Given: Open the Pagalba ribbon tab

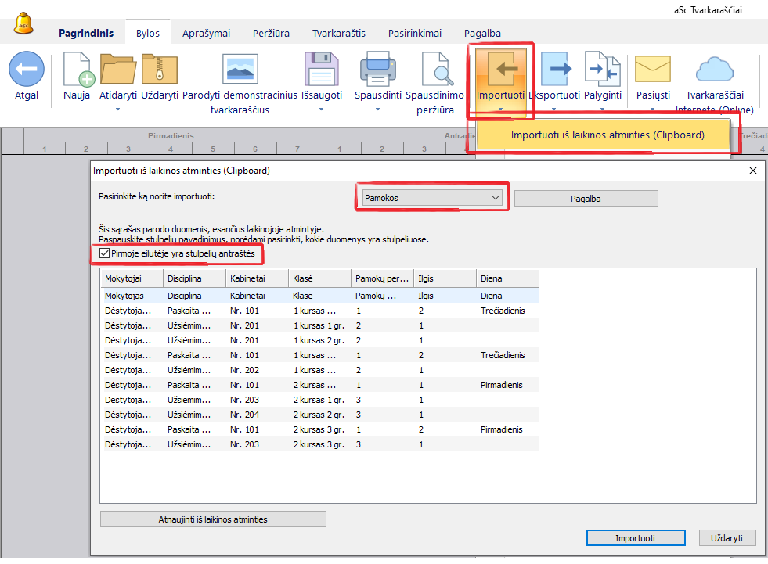Looking at the screenshot, I should (x=482, y=34).
